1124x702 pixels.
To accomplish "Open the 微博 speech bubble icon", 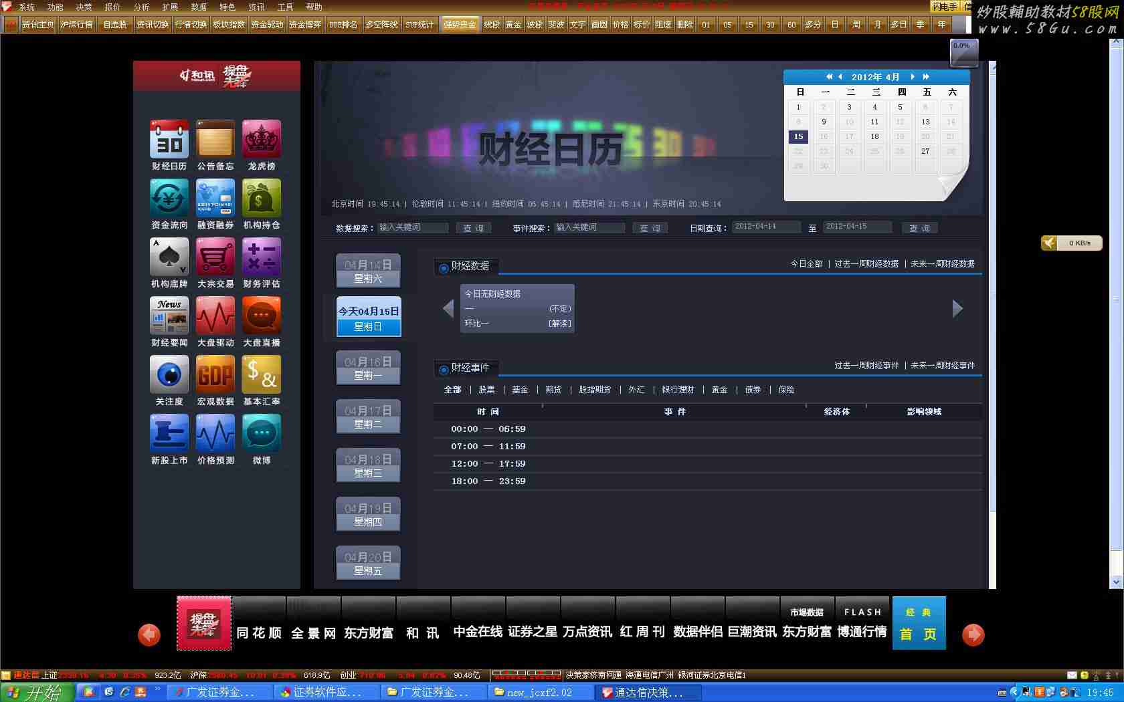I will pyautogui.click(x=262, y=433).
